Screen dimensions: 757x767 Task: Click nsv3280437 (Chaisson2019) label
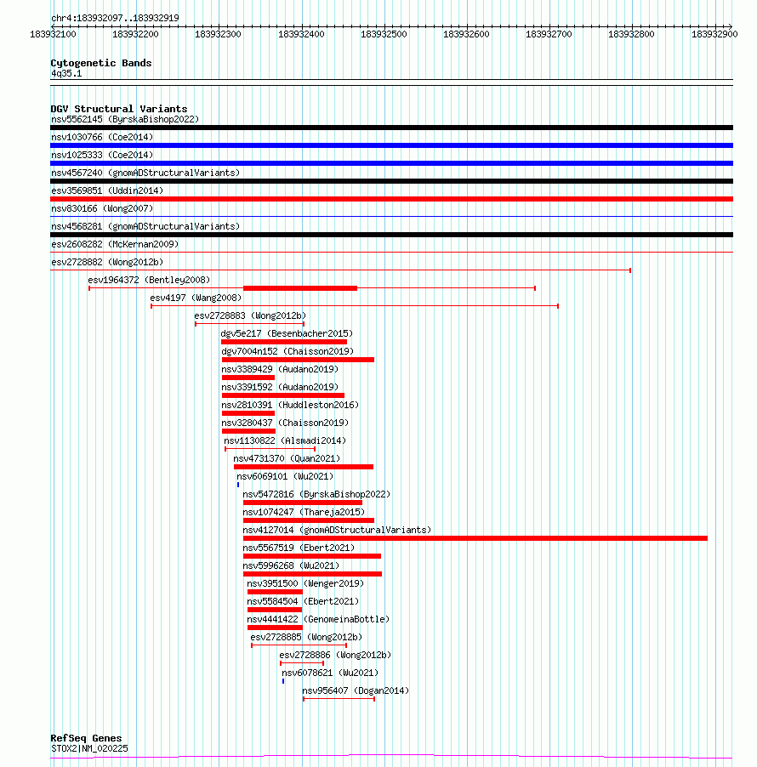coord(285,423)
